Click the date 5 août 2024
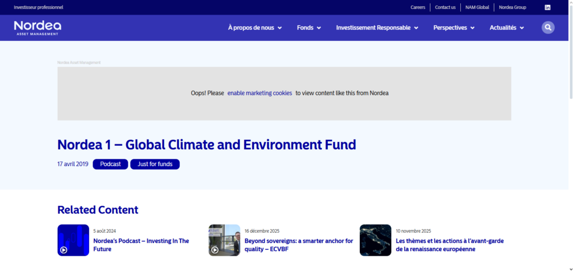The image size is (574, 272). [x=105, y=231]
